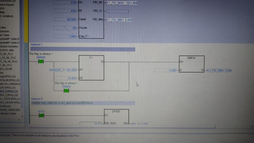254x143 pixels.
Task: Select the 5_SE_PLC tree item
Action: point(7,54)
